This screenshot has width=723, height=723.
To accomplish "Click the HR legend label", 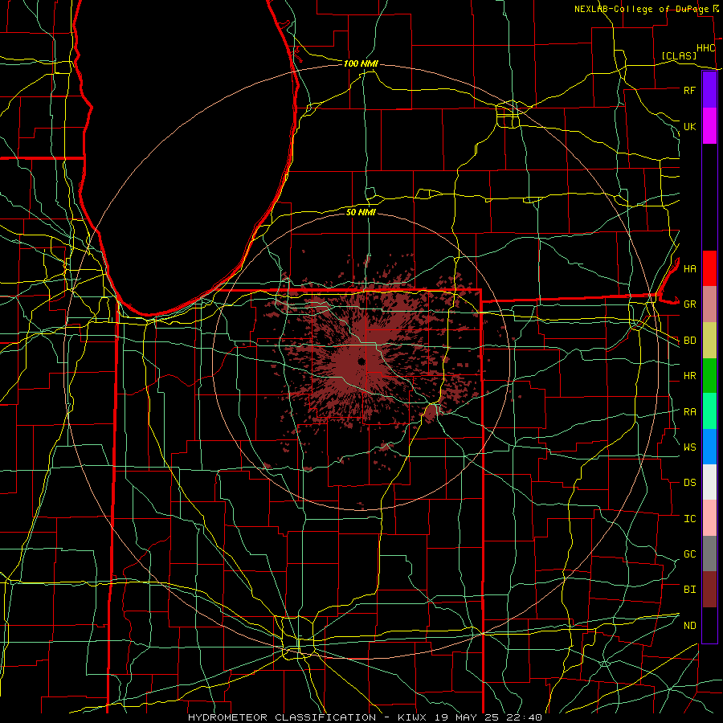I will pos(690,376).
